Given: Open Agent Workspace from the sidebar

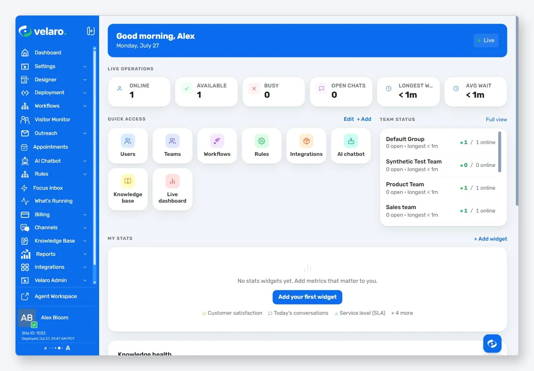Looking at the screenshot, I should tap(56, 296).
